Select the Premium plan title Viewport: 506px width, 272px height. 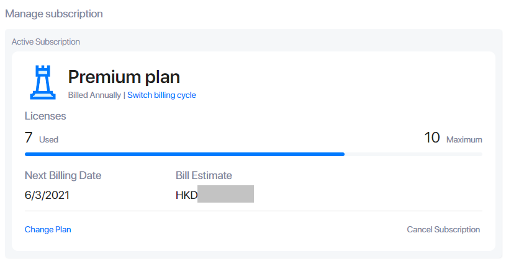(124, 77)
